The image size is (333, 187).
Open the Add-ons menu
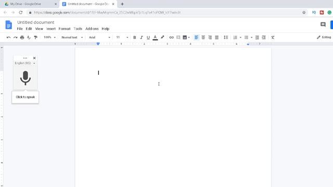click(x=92, y=29)
